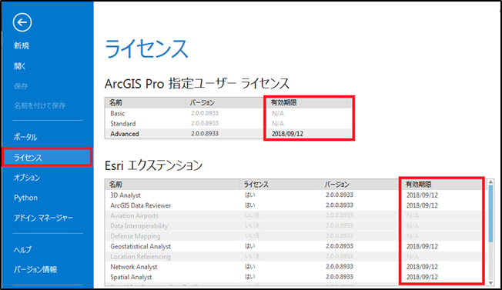Select the Advanced license row
This screenshot has width=502, height=290.
[229, 134]
